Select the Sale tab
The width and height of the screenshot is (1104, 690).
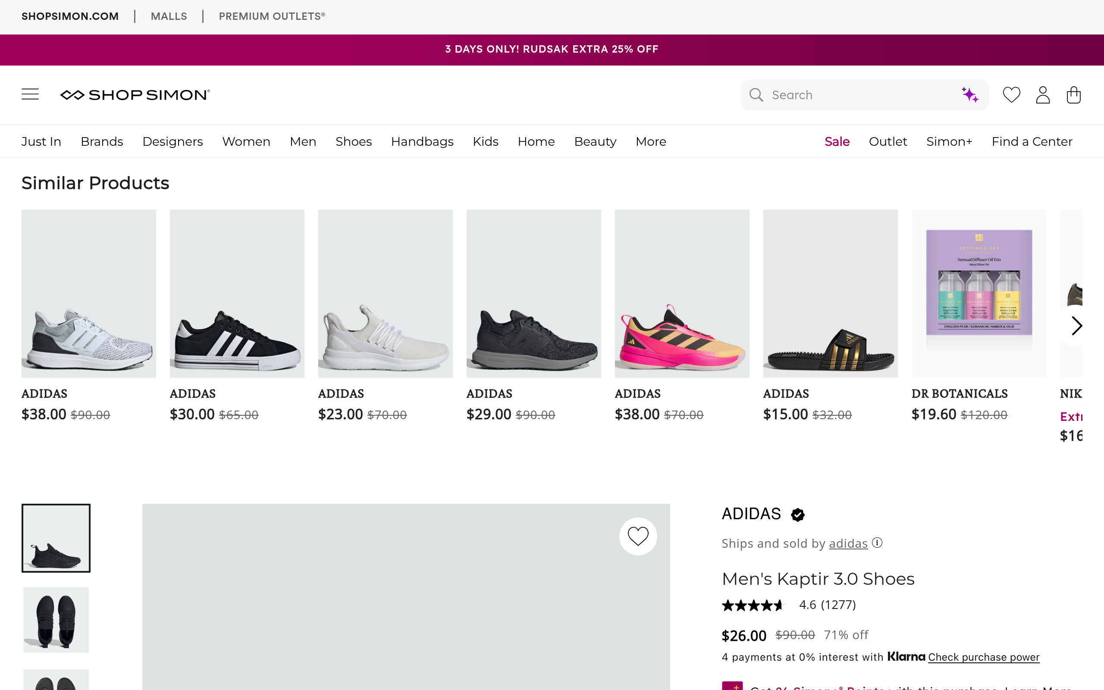(837, 141)
